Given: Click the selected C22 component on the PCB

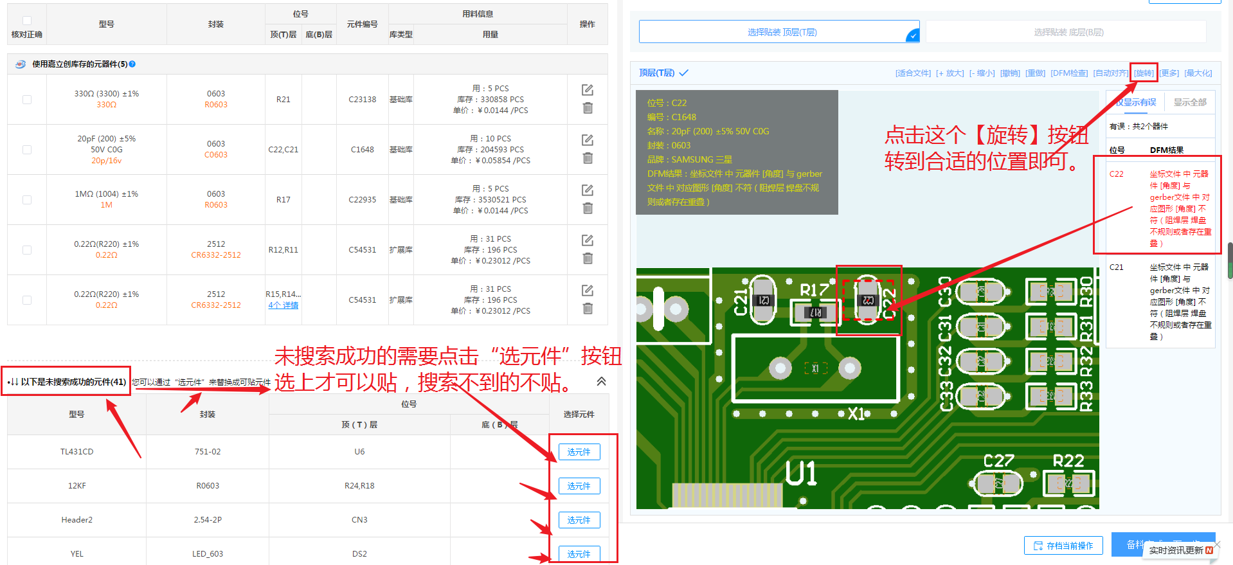Looking at the screenshot, I should pos(868,300).
